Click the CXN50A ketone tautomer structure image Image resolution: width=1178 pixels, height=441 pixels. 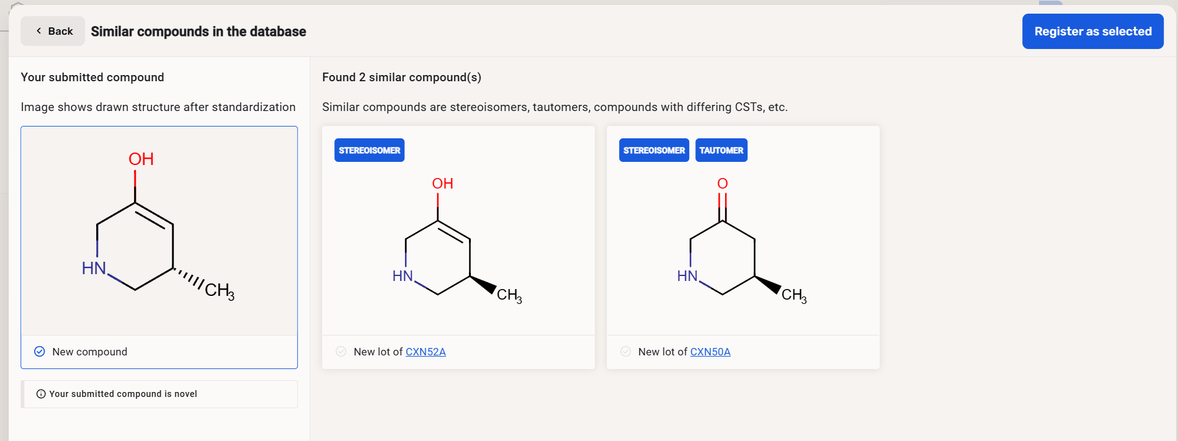[743, 243]
